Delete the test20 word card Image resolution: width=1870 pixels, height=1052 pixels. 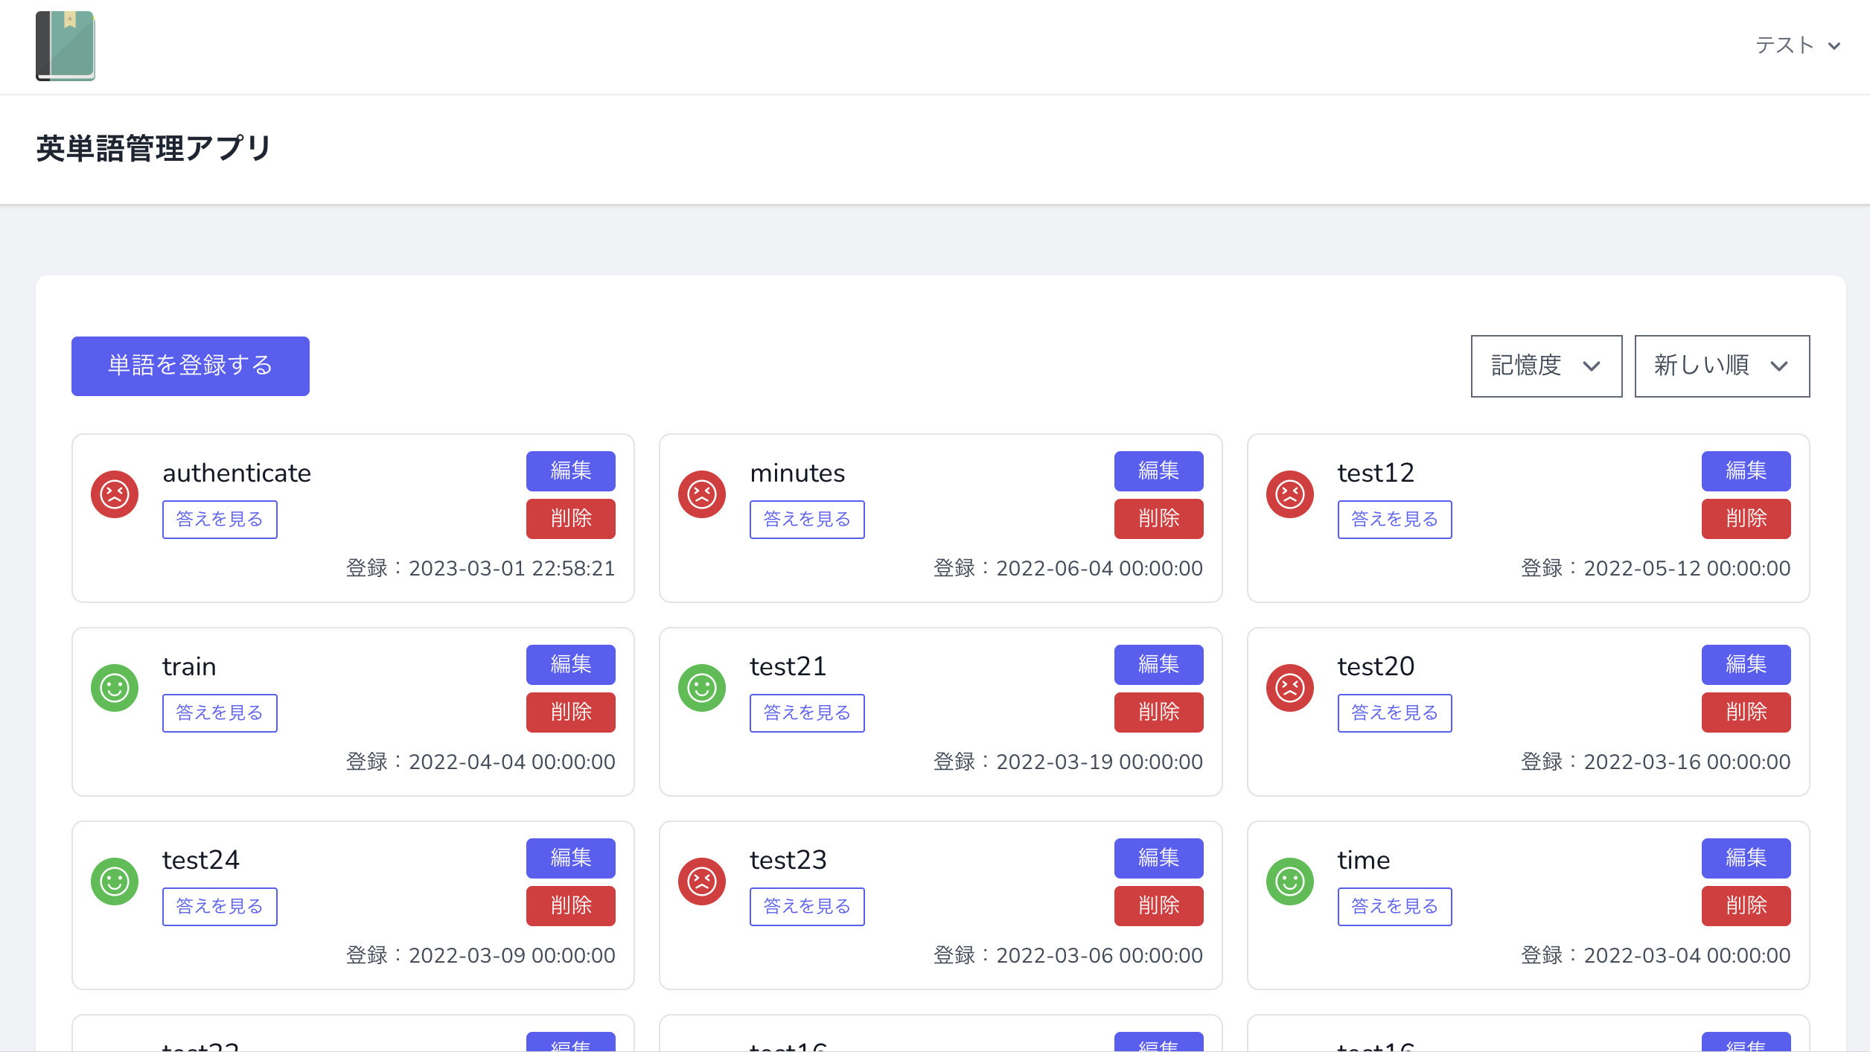point(1746,712)
